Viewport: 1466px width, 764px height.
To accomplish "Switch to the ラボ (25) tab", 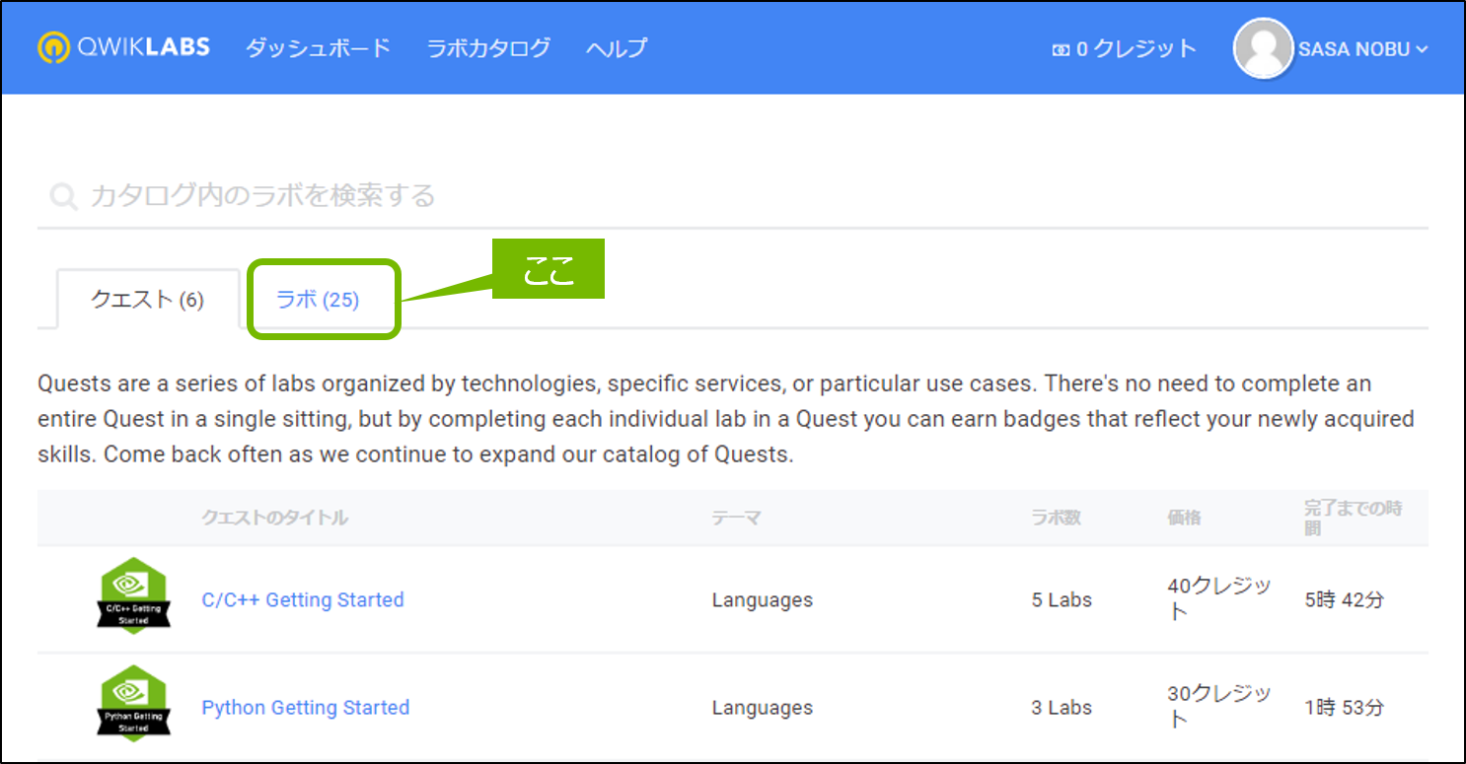I will (318, 300).
